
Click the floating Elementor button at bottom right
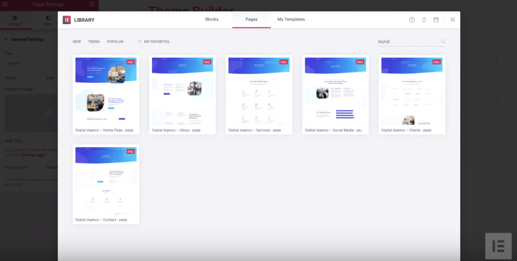(498, 246)
